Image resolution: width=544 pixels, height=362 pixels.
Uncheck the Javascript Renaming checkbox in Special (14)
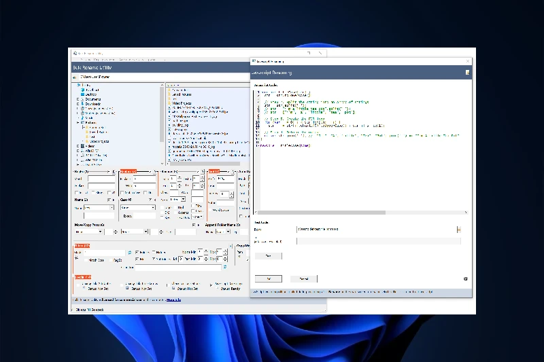pyautogui.click(x=211, y=285)
